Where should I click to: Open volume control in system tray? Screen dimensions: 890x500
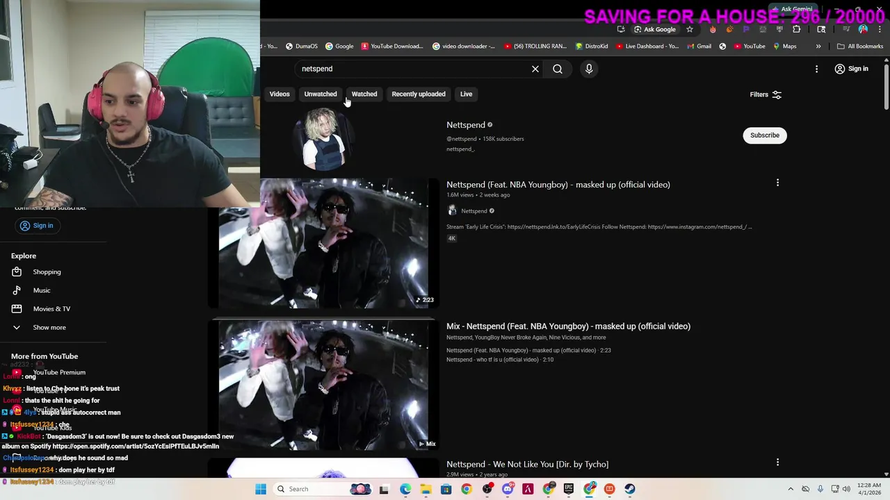tap(846, 489)
